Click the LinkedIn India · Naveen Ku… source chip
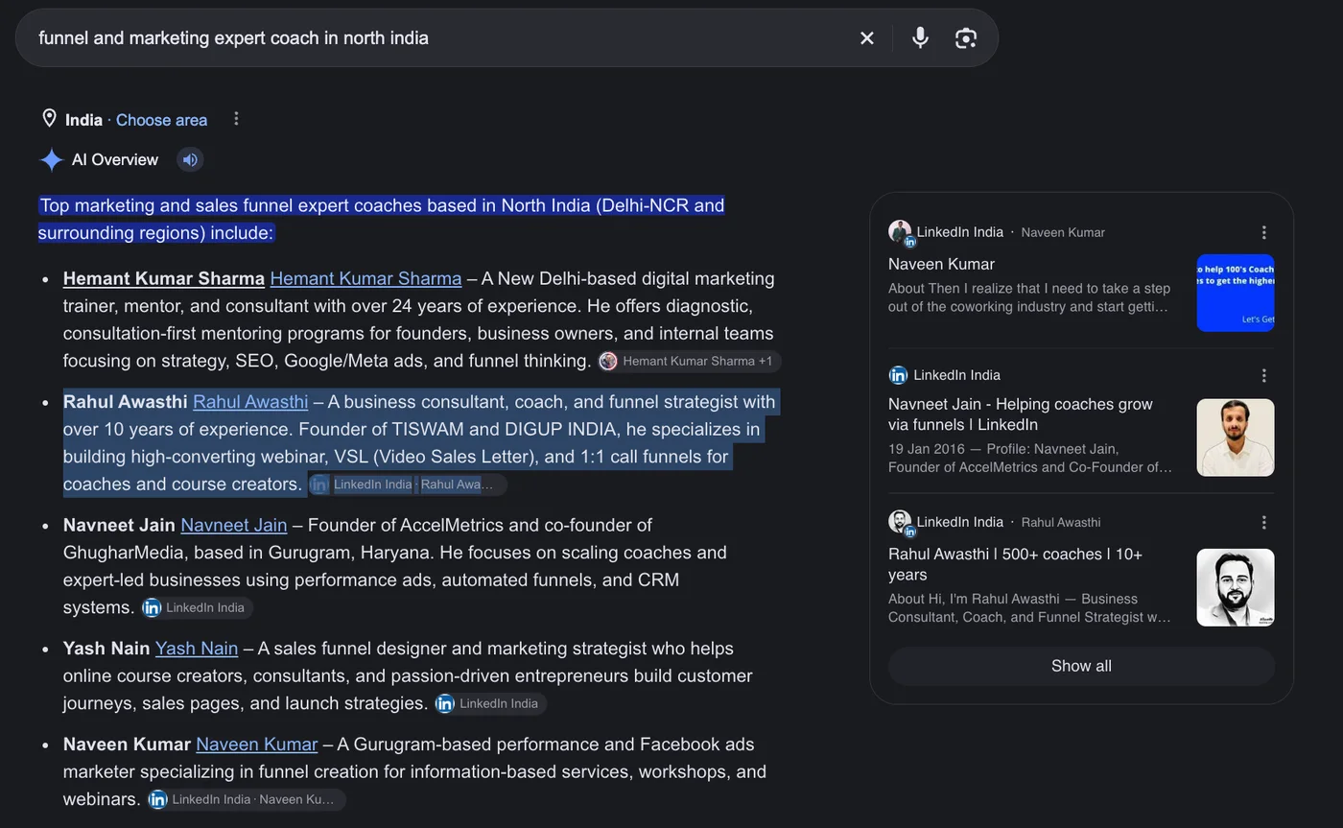Image resolution: width=1343 pixels, height=828 pixels. click(x=247, y=800)
